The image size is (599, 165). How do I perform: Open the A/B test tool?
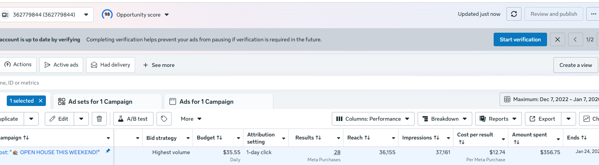(x=133, y=119)
